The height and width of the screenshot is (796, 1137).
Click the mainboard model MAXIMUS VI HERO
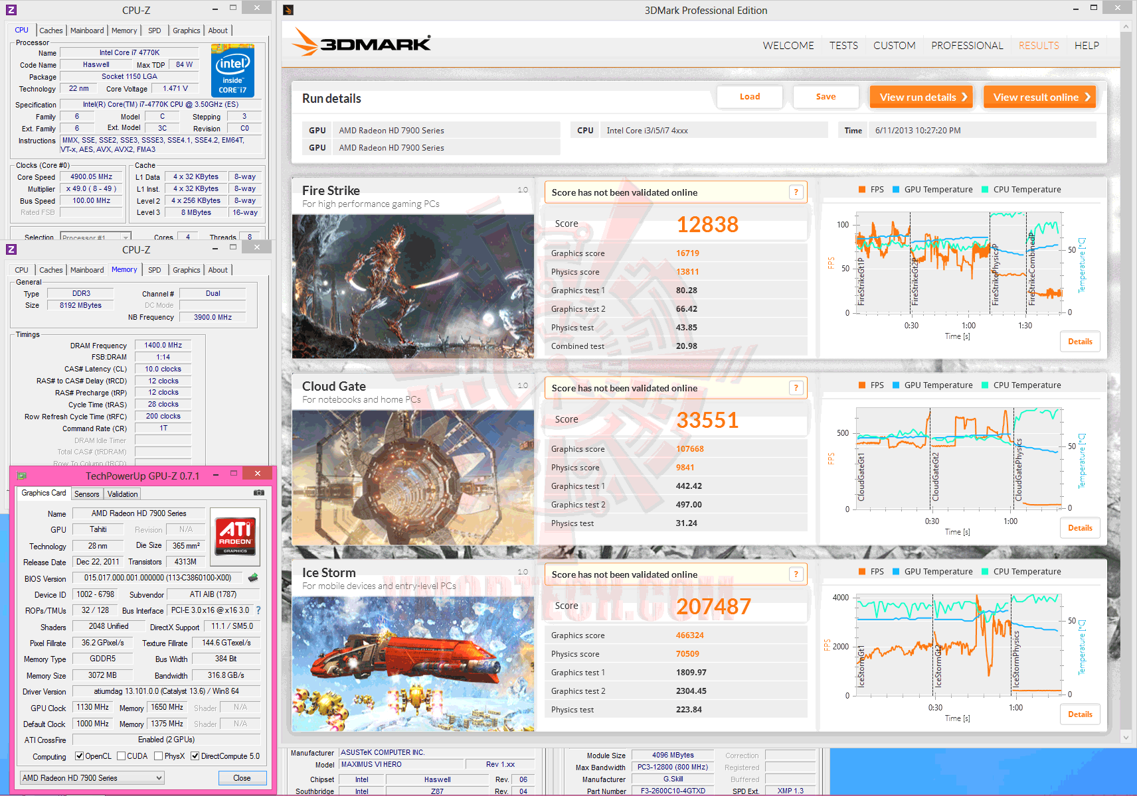coord(400,764)
